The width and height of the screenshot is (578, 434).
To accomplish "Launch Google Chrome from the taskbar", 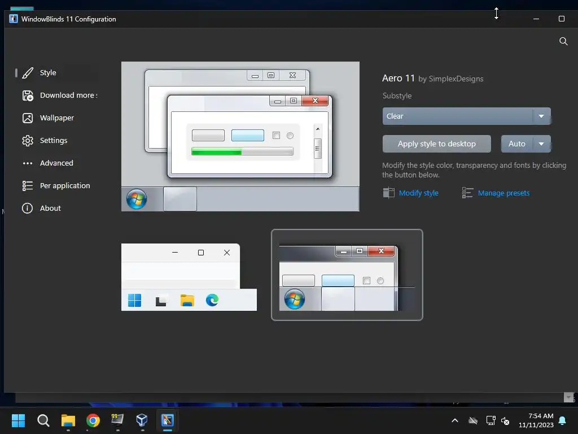I will [x=93, y=420].
